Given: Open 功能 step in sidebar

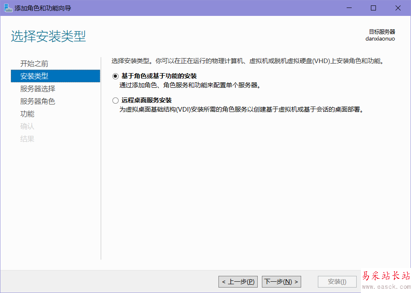Looking at the screenshot, I should click(x=27, y=114).
